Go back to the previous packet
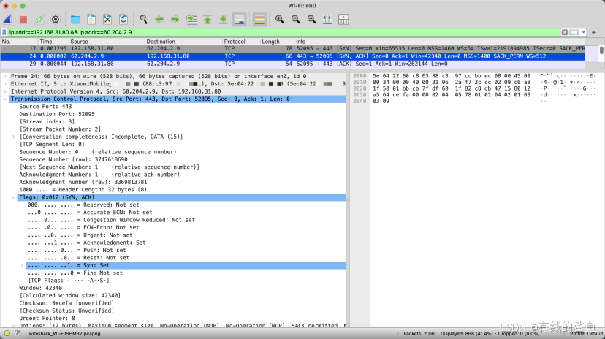605x339 pixels. (159, 19)
